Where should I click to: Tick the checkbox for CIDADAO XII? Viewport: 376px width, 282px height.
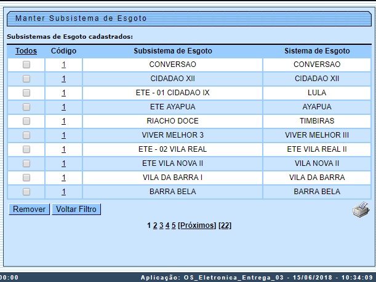coord(26,79)
